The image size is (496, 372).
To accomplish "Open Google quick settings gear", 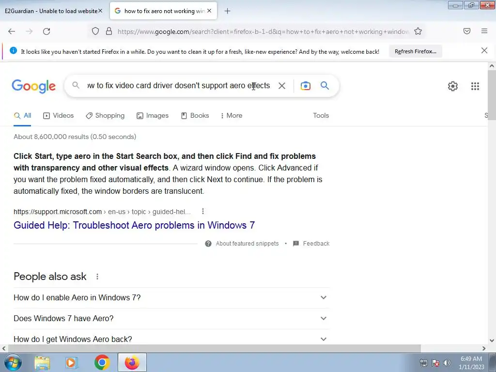I will click(x=453, y=86).
